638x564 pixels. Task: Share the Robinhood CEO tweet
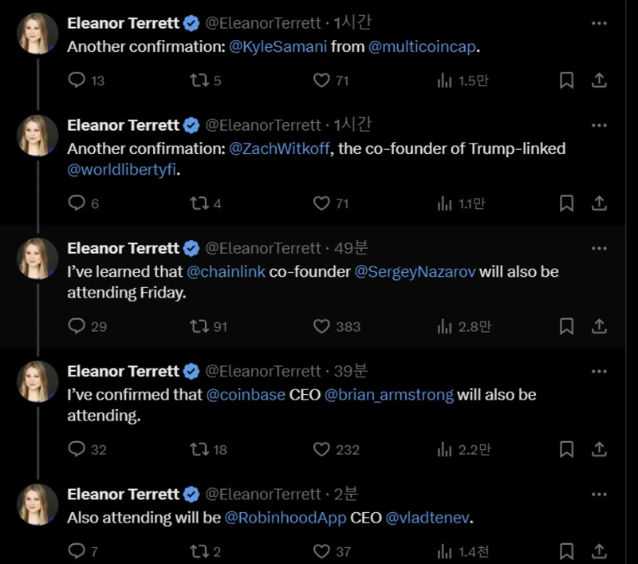click(x=599, y=551)
